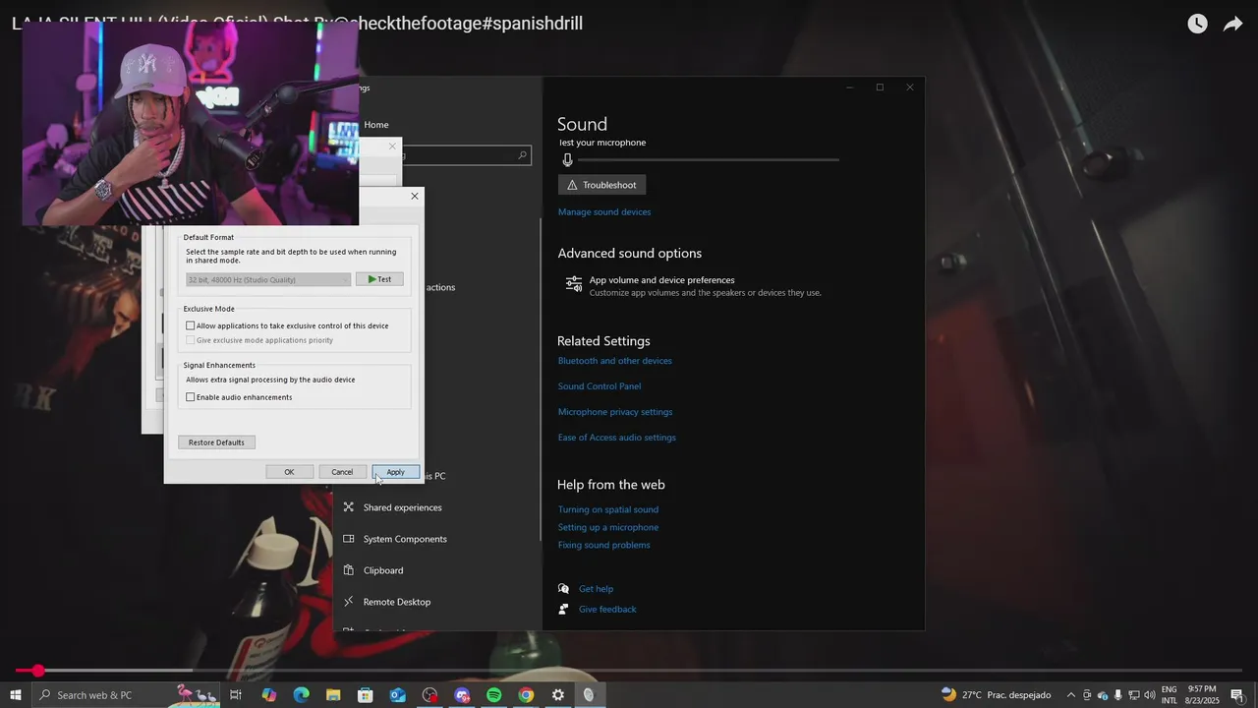1258x708 pixels.
Task: Go to Home in Settings
Action: (x=375, y=125)
